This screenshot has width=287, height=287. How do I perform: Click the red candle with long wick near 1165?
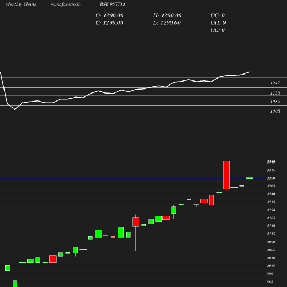(135, 222)
